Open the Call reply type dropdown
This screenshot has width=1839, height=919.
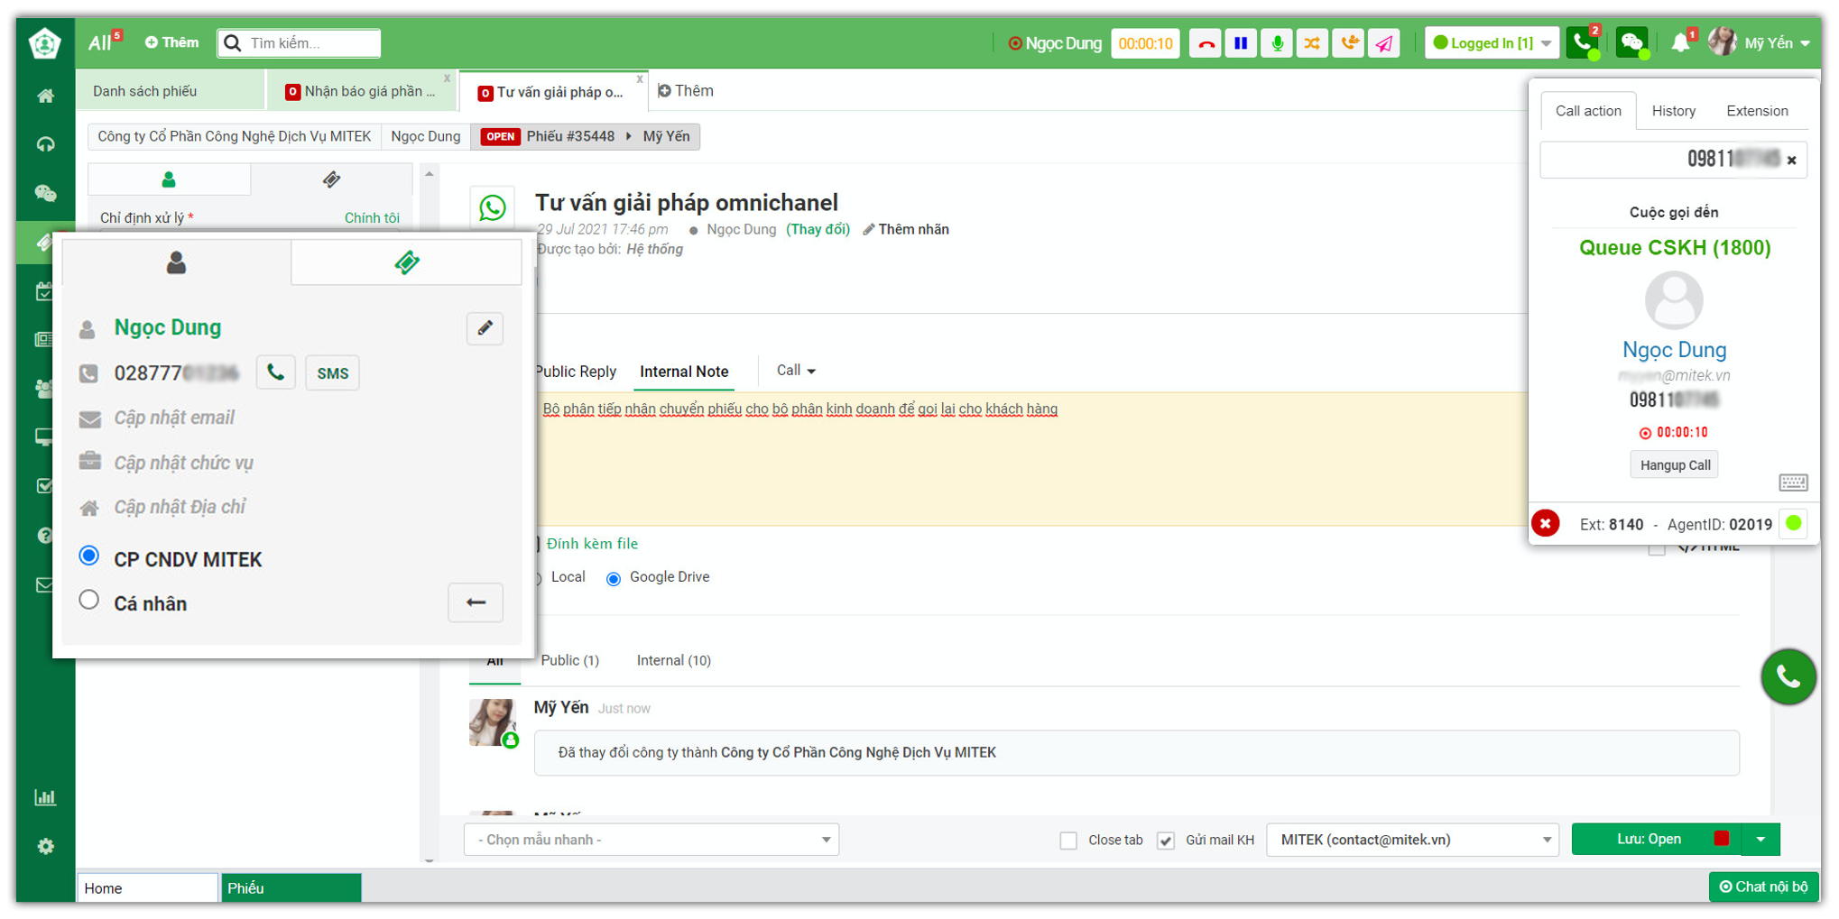tap(796, 371)
